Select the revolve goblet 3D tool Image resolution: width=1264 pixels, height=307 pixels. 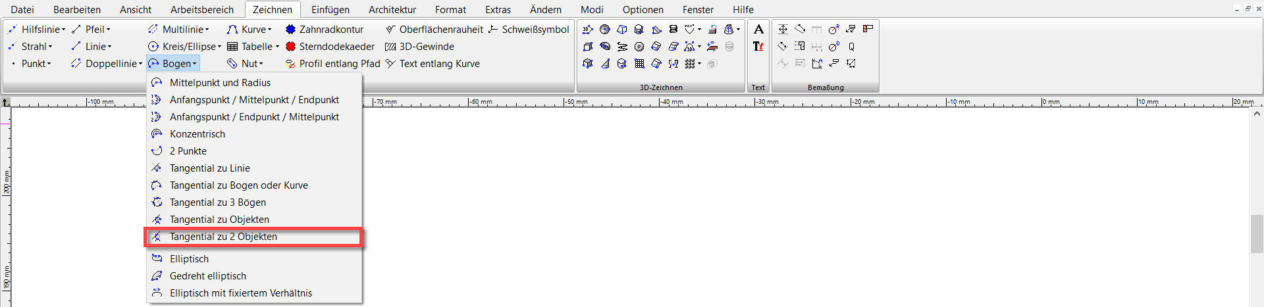(673, 63)
